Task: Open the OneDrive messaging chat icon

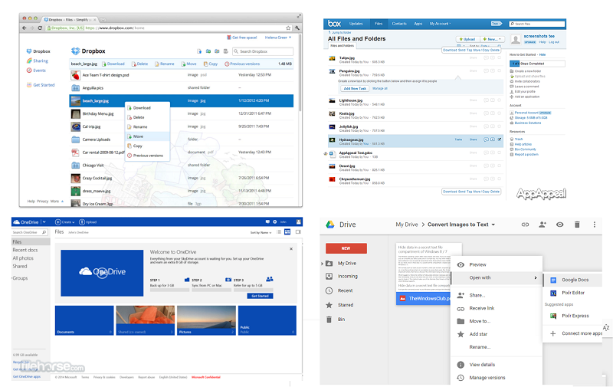Action: (267, 221)
